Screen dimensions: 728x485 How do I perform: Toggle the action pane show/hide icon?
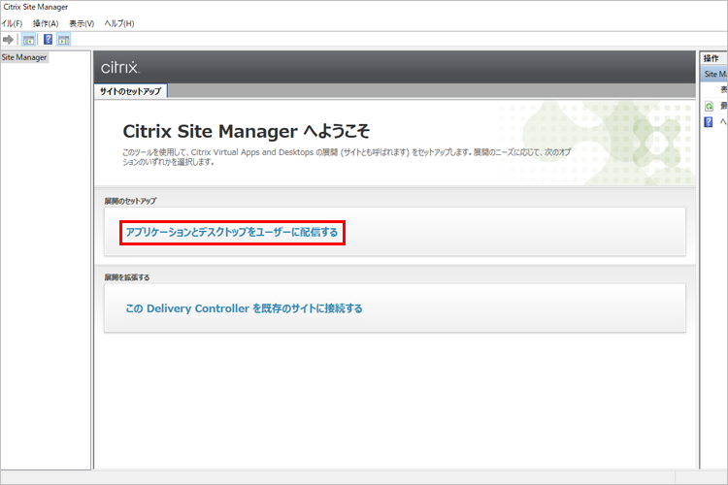(63, 40)
